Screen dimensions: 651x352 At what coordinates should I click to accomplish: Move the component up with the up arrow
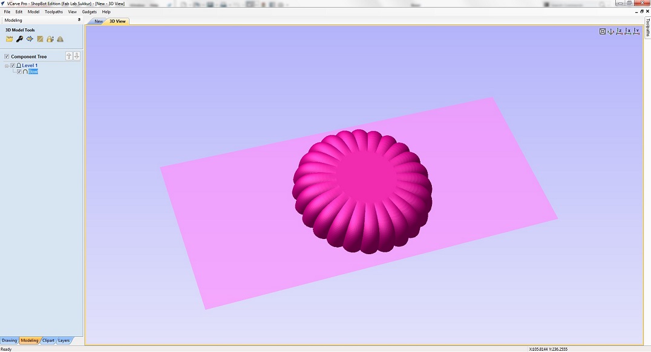69,56
